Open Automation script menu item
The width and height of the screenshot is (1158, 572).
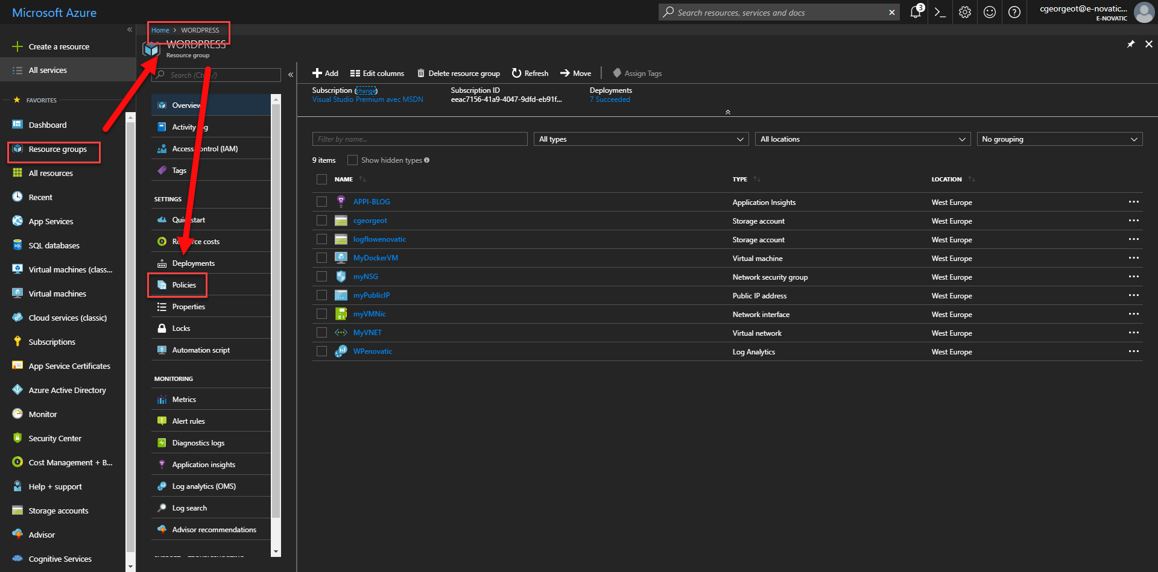click(x=210, y=350)
